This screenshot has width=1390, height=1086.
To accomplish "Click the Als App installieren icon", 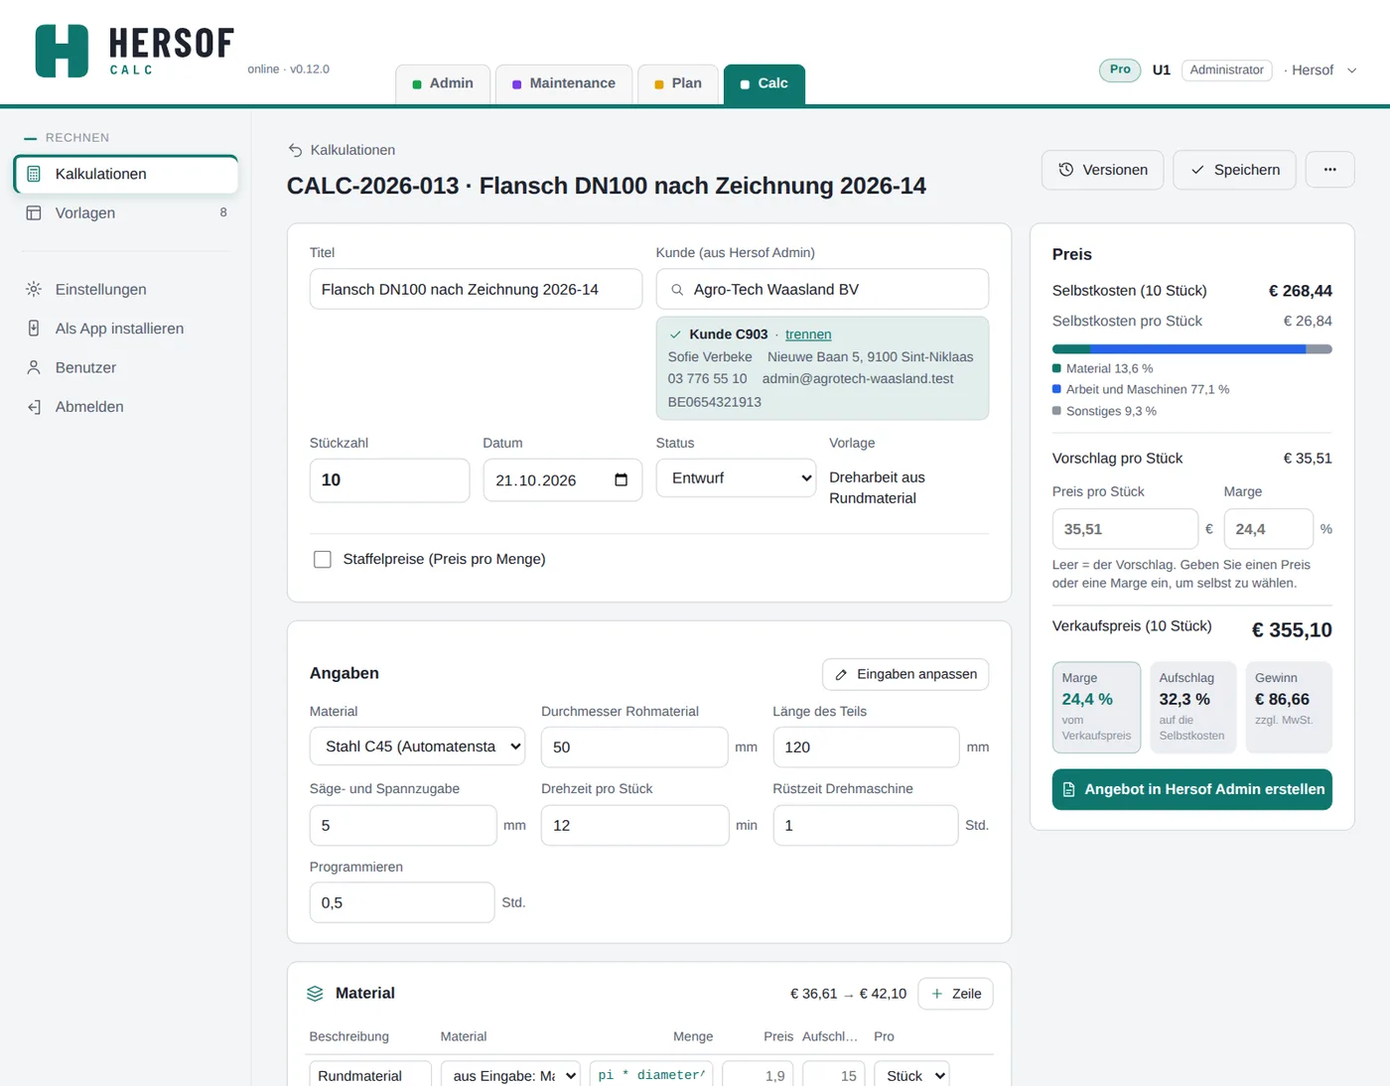I will tap(34, 329).
